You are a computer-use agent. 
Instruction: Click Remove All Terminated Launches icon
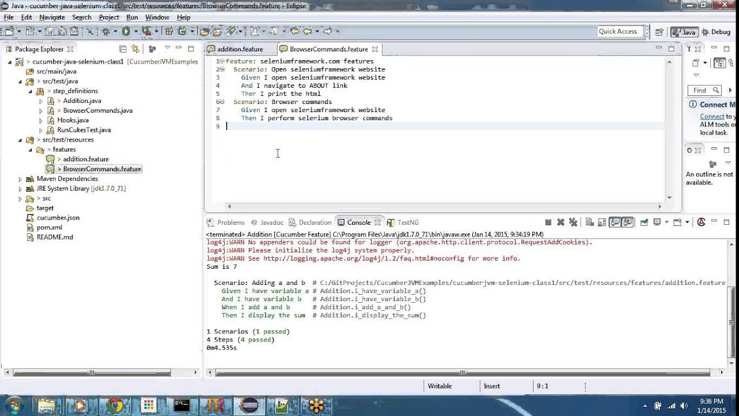pos(573,222)
